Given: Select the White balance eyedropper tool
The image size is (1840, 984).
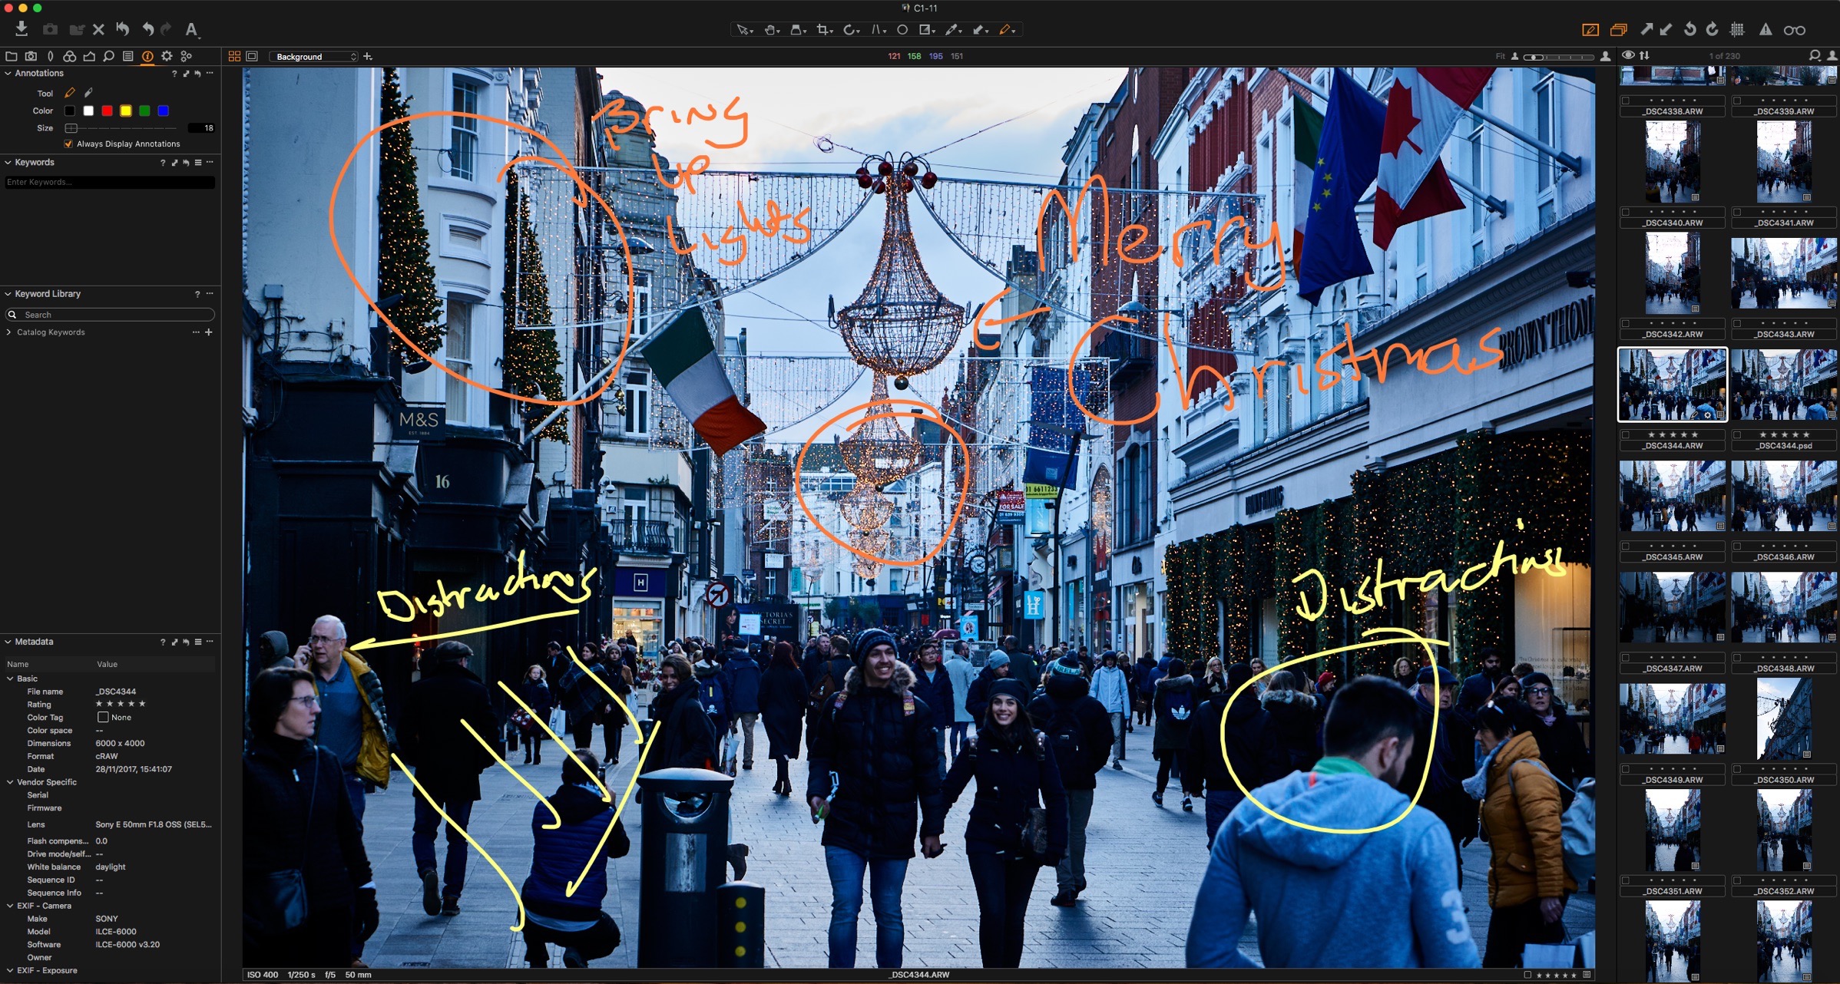Looking at the screenshot, I should click(952, 30).
